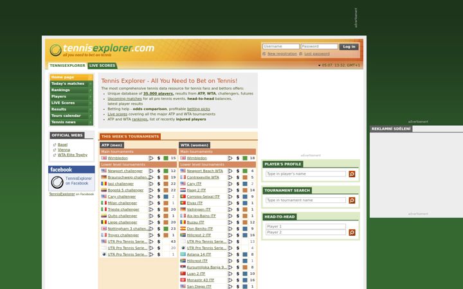Viewport: 463px width, 289px height.
Task: Click dollar icon for Nottingham 3 challenger
Action: click(x=159, y=229)
